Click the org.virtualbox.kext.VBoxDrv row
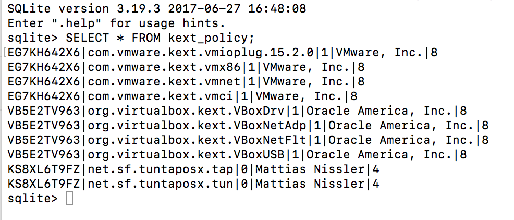The image size is (514, 220). click(x=237, y=111)
